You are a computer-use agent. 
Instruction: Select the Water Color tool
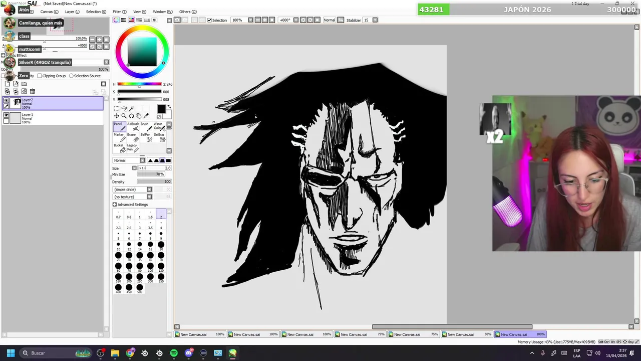(159, 127)
